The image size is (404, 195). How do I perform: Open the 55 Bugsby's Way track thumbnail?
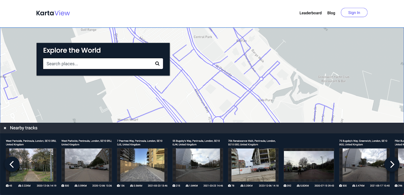(198, 165)
